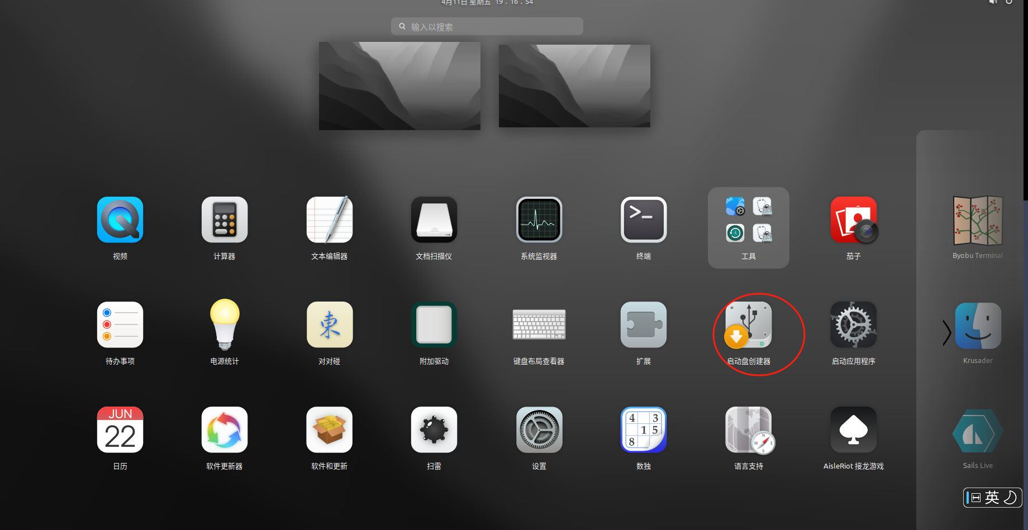Open the 扫雷 Mines game
The height and width of the screenshot is (530, 1028).
tap(434, 430)
